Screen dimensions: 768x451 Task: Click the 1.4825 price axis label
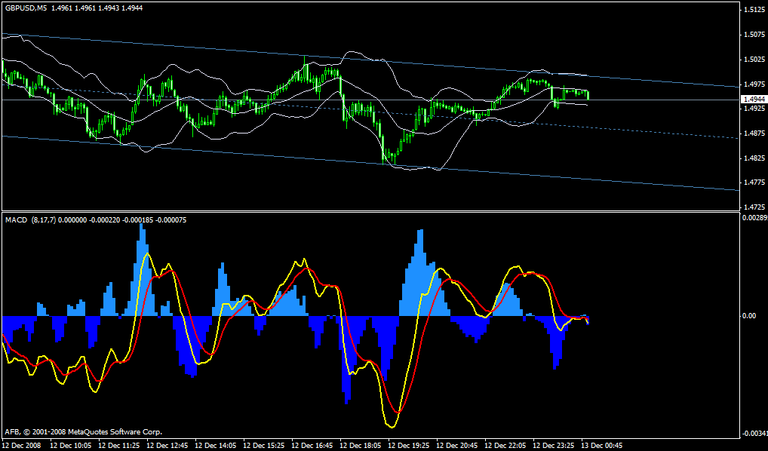[754, 158]
